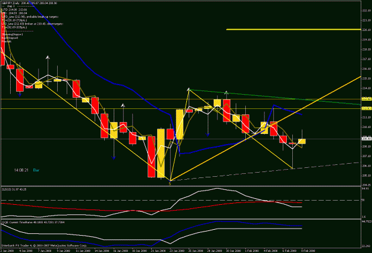The height and width of the screenshot is (253, 372).
Task: Select white up arrow at 25 Jan peak
Action: pos(189,89)
